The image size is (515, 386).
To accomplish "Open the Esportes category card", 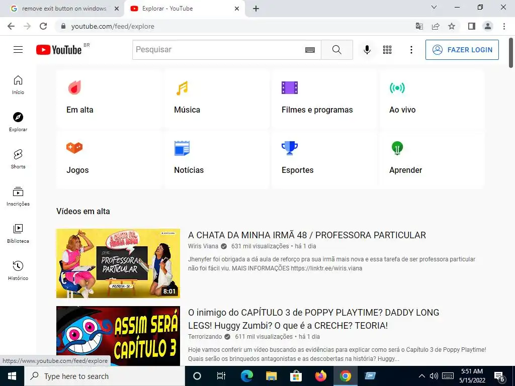I will [324, 159].
